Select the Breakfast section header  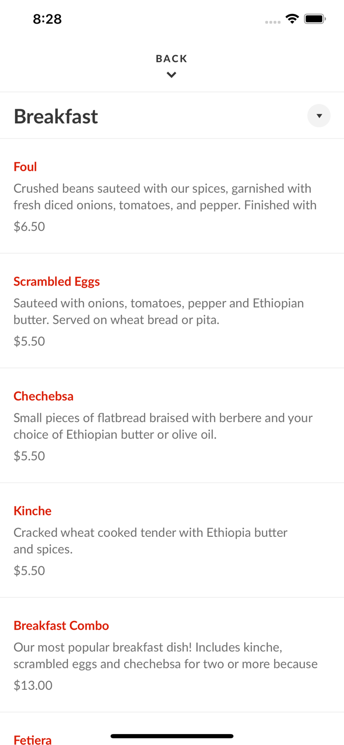coord(56,116)
